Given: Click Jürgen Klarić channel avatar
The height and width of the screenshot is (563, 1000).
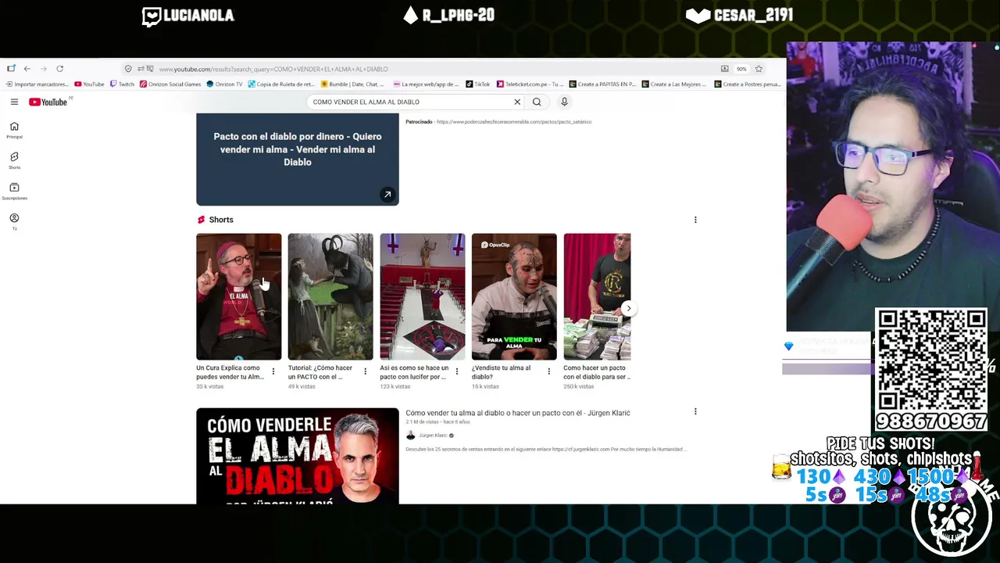Looking at the screenshot, I should click(x=411, y=436).
